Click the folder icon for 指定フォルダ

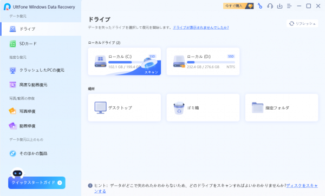tap(257, 107)
